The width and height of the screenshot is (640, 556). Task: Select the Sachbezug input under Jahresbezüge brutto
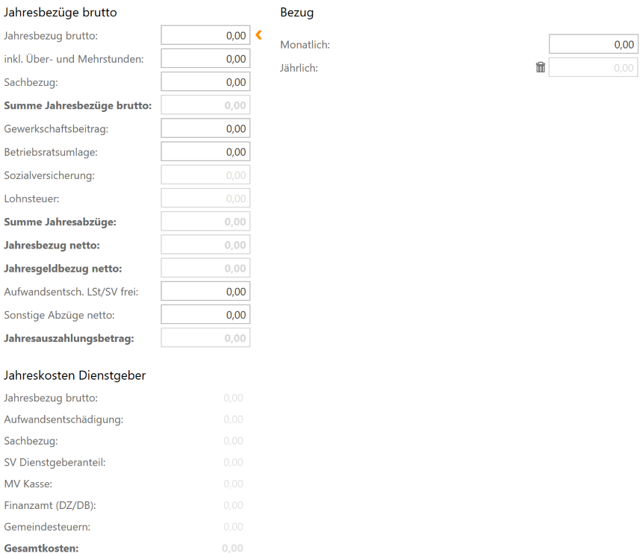205,82
